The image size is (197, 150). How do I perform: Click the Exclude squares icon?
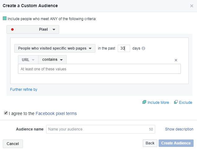click(x=176, y=102)
